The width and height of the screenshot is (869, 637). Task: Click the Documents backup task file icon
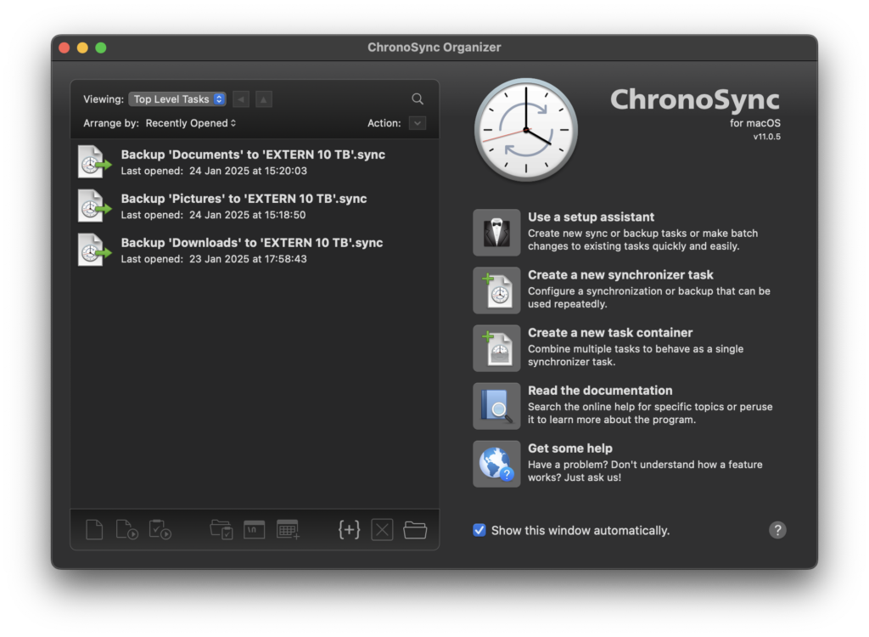point(93,162)
